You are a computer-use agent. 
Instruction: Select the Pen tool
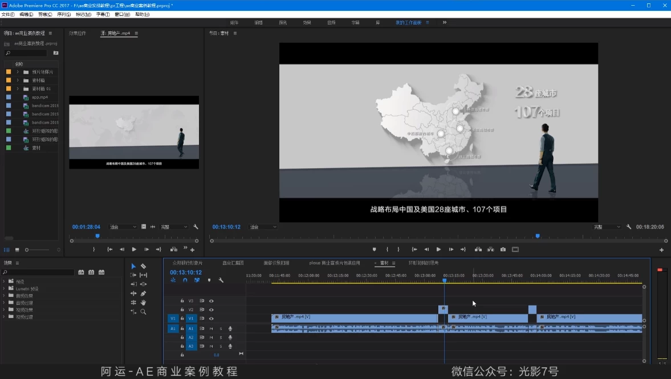[143, 294]
